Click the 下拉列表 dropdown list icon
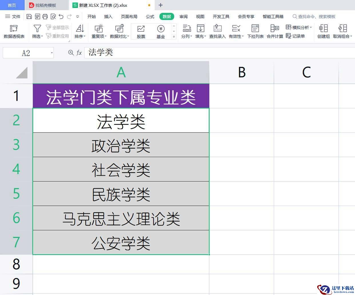 [255, 31]
